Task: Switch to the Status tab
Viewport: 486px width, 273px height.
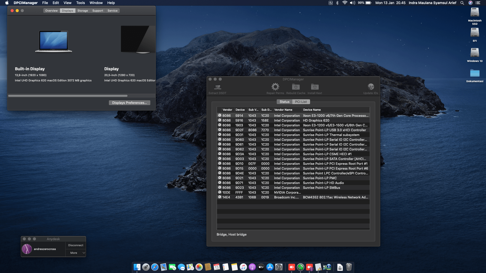Action: coord(284,102)
